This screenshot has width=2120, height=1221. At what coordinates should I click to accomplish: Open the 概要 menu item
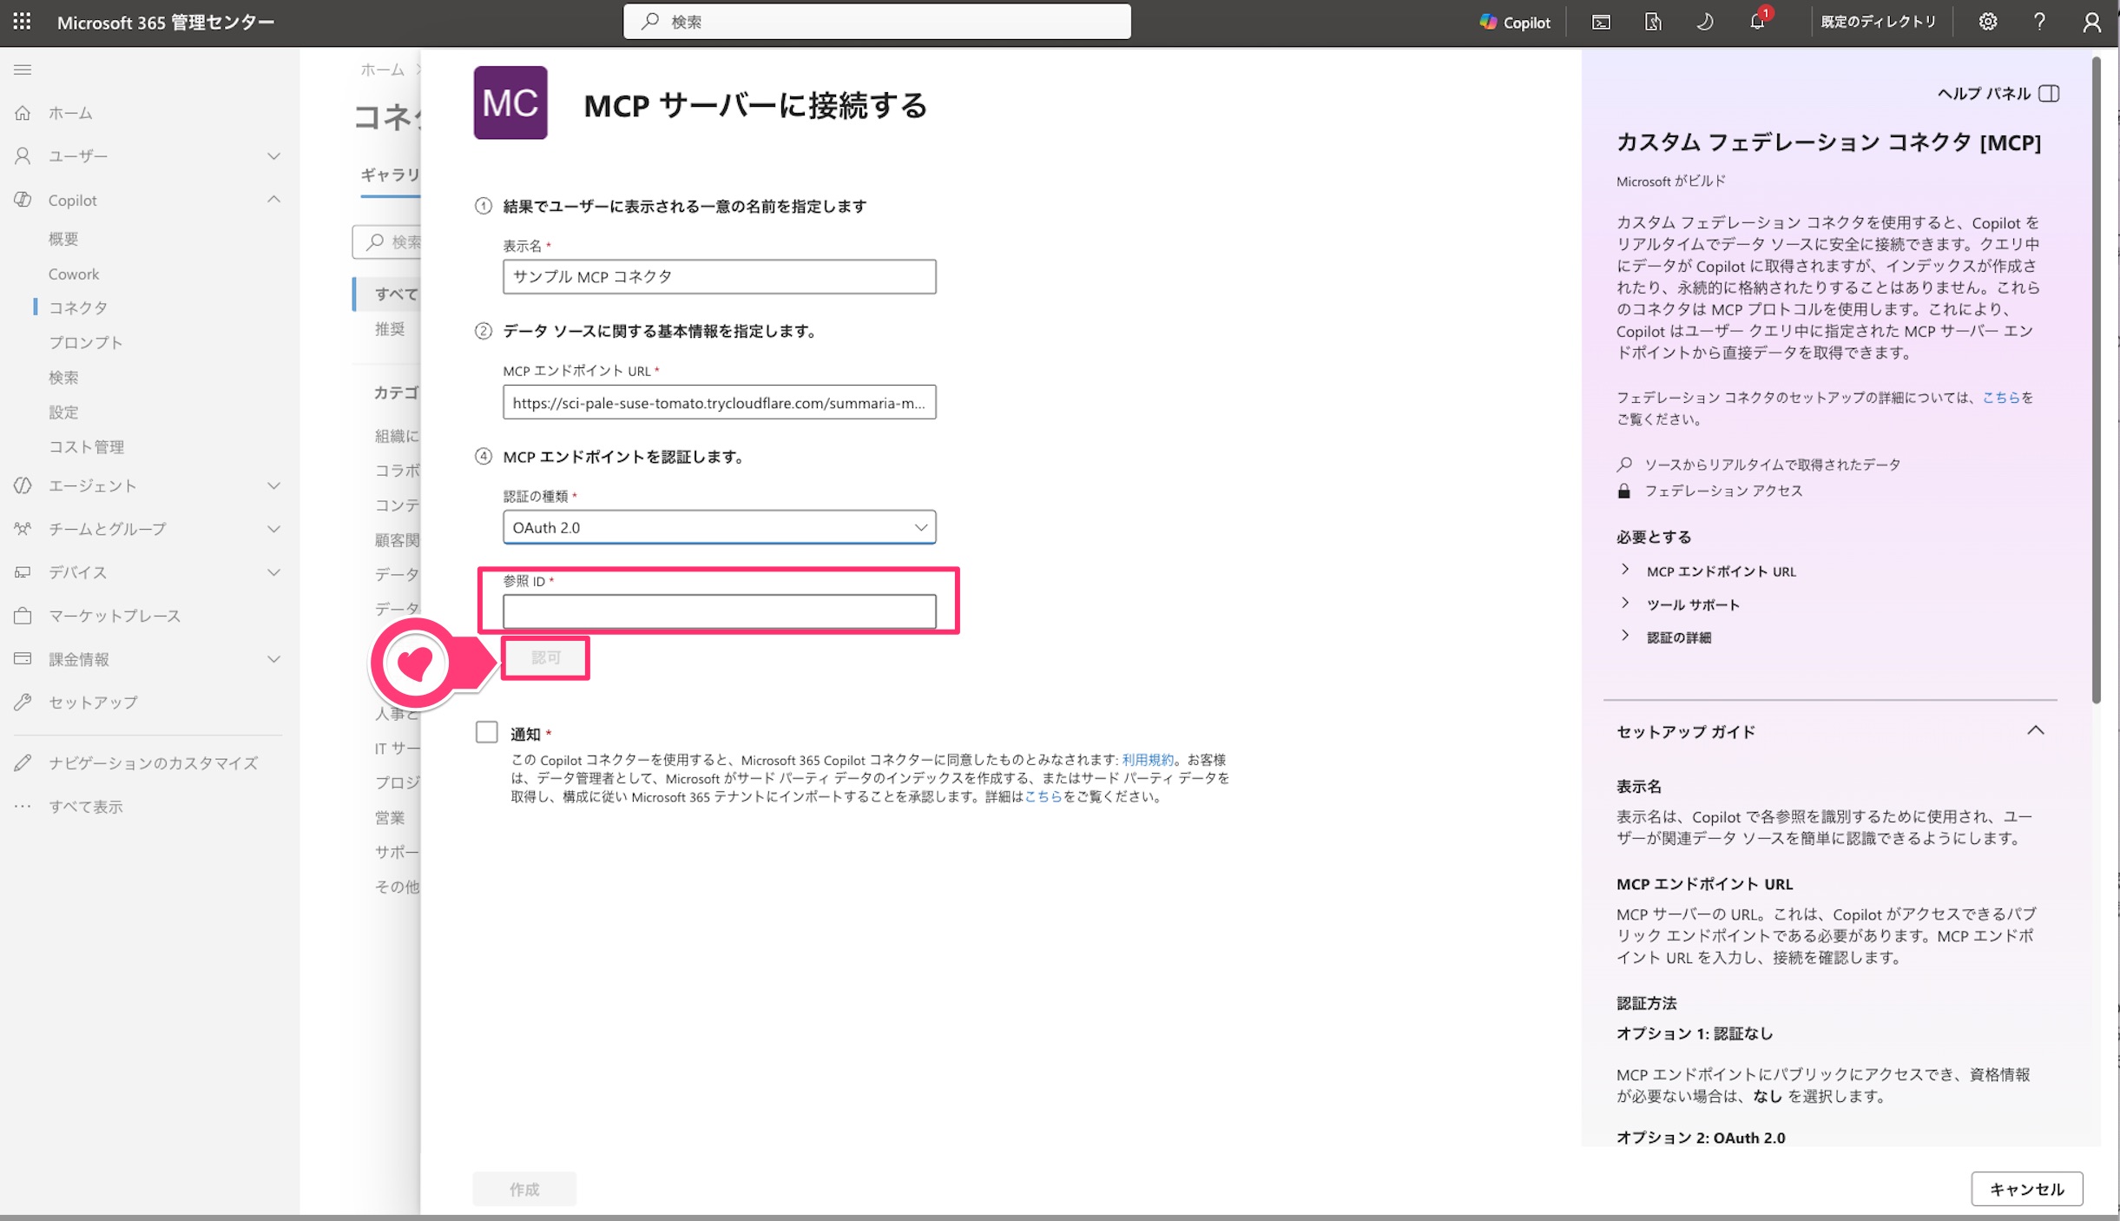pyautogui.click(x=63, y=239)
